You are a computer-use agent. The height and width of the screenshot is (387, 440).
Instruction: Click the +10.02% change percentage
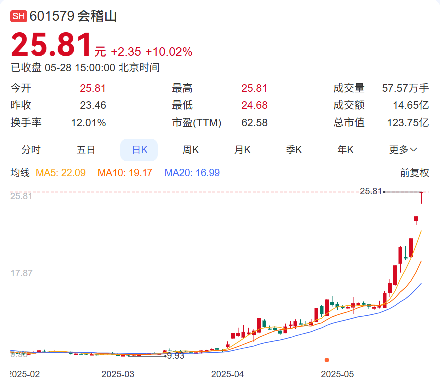[x=169, y=52]
